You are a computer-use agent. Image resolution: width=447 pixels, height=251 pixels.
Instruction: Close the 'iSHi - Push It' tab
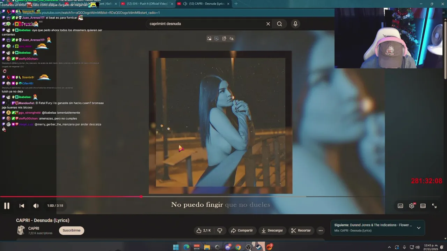click(x=172, y=4)
